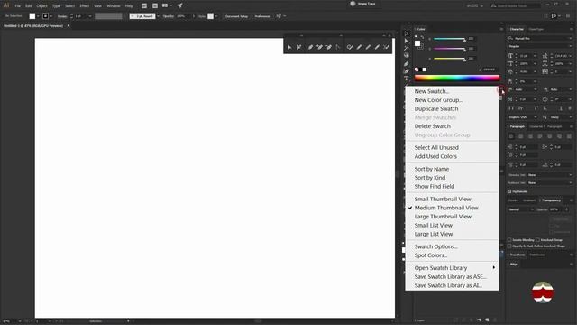Viewport: 577px width, 325px height.
Task: Switch to Large Thumbnail View
Action: click(x=452, y=217)
